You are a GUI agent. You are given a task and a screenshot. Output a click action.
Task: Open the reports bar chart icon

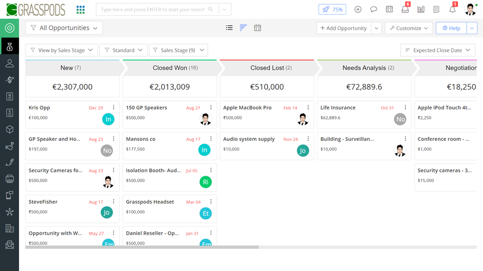(x=421, y=10)
